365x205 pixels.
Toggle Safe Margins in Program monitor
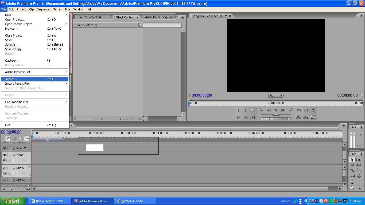click(x=306, y=110)
